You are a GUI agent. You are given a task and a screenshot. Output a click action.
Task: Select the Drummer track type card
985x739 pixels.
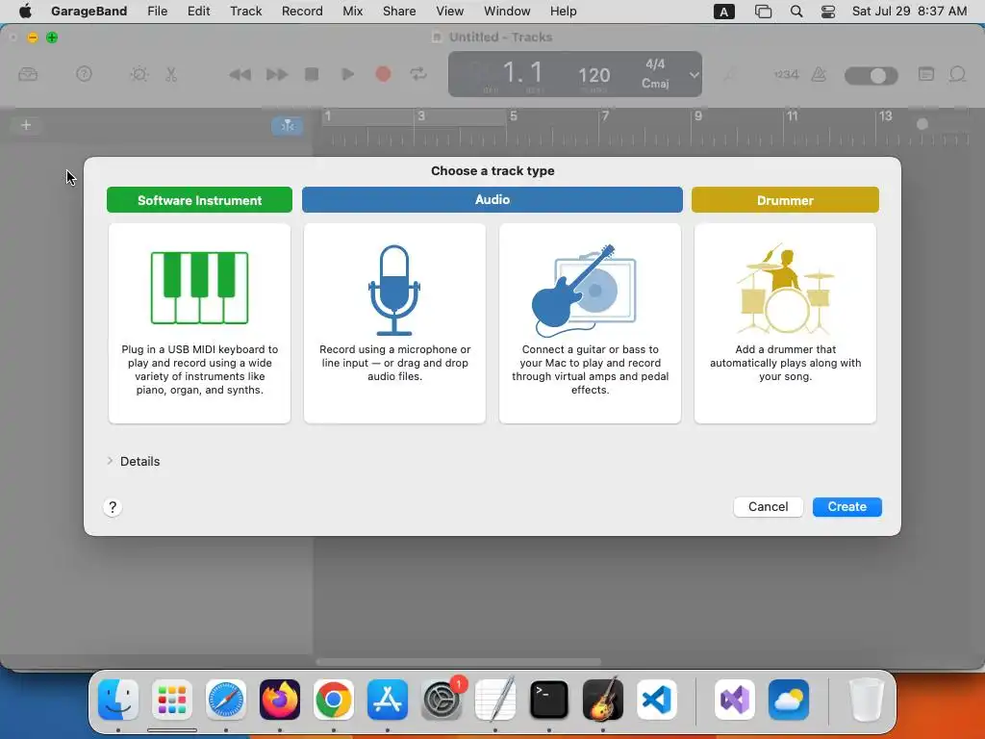click(785, 323)
